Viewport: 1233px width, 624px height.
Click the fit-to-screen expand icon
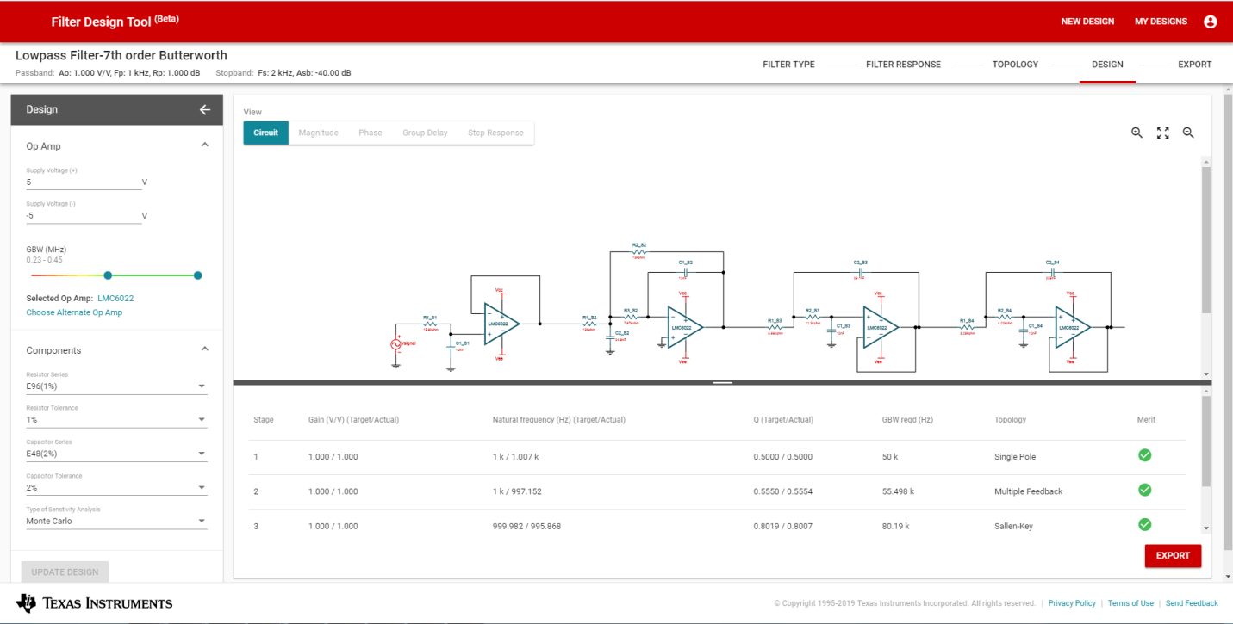tap(1162, 133)
